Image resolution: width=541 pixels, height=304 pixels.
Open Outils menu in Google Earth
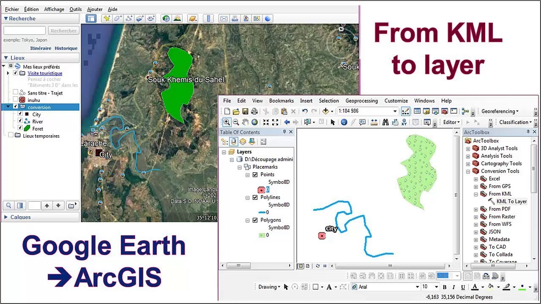pos(76,9)
